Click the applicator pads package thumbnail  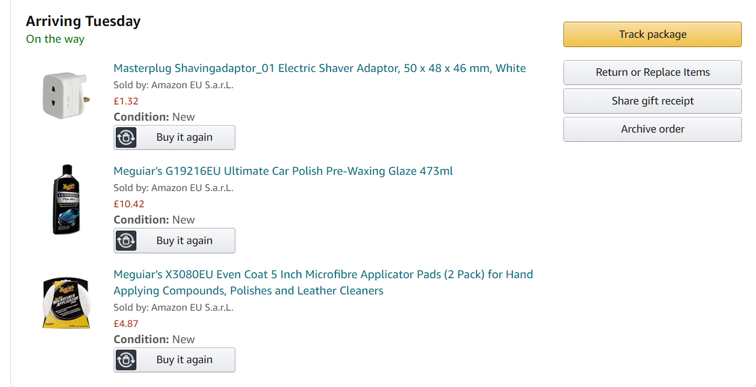pos(66,303)
